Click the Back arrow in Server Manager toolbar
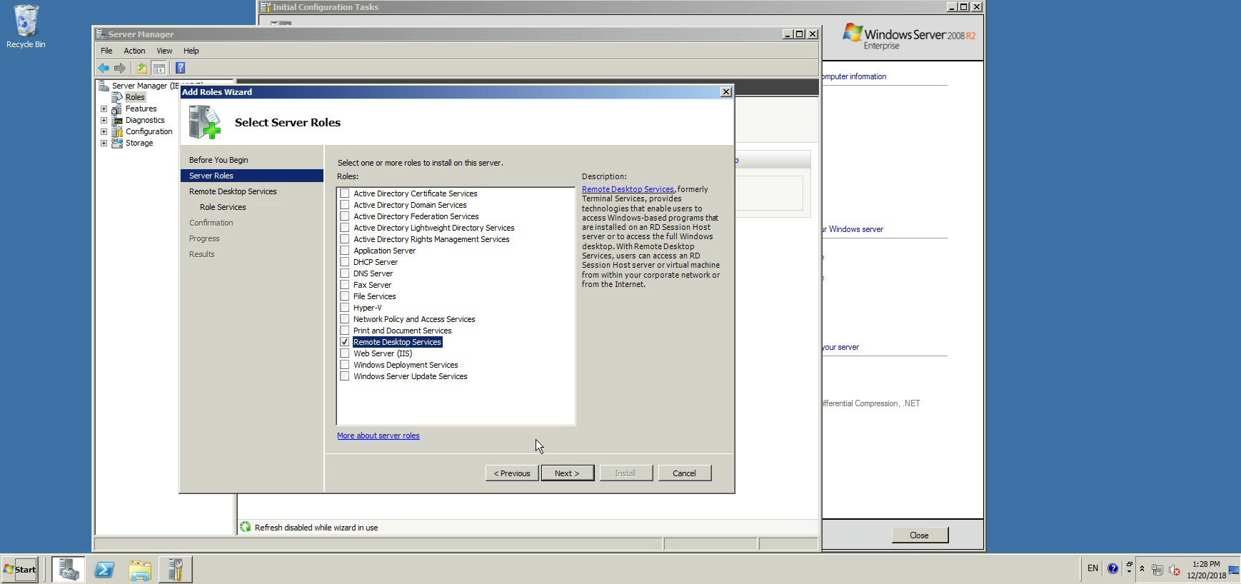Image resolution: width=1241 pixels, height=584 pixels. pyautogui.click(x=104, y=69)
